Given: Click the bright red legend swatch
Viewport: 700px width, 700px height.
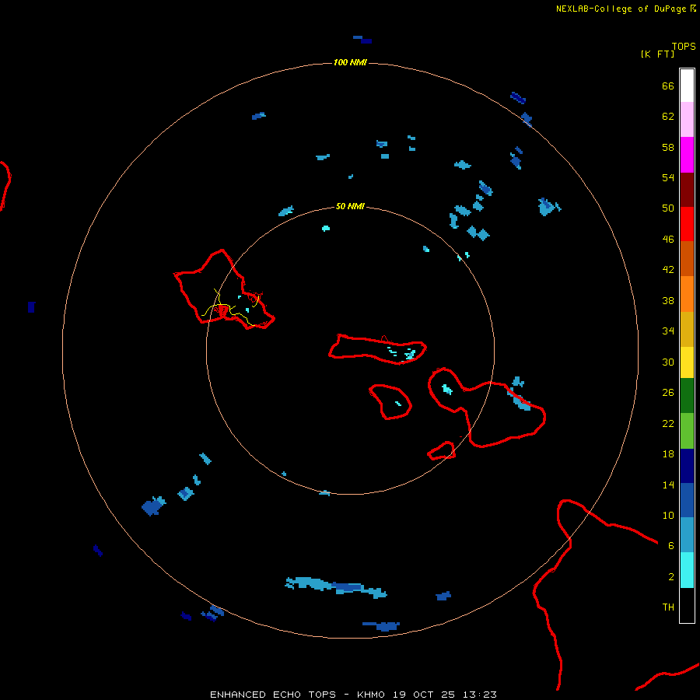Looking at the screenshot, I should [x=687, y=224].
